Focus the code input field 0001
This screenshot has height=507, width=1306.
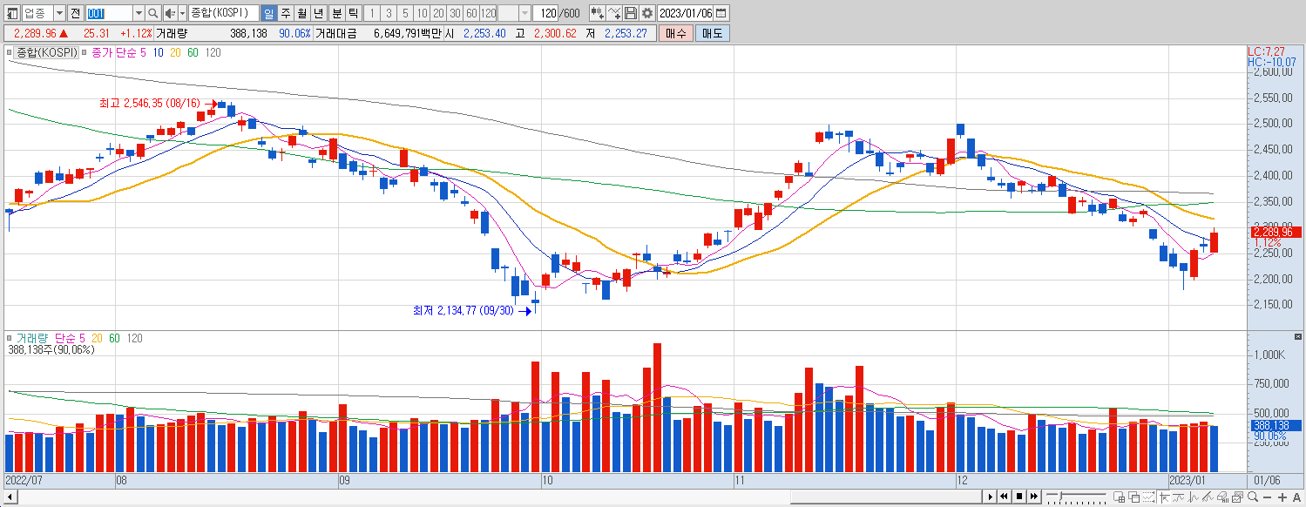tap(110, 13)
